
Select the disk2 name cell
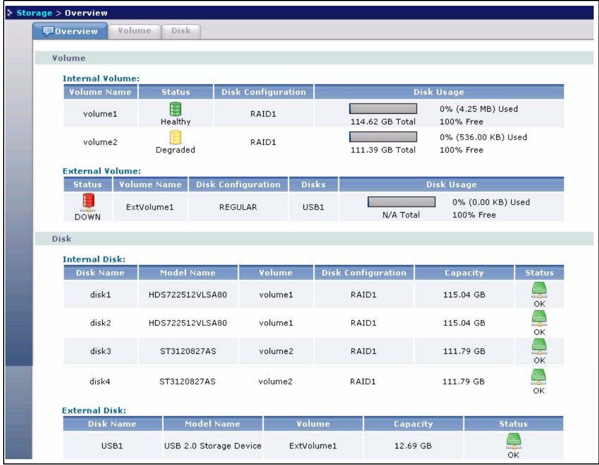tap(101, 323)
